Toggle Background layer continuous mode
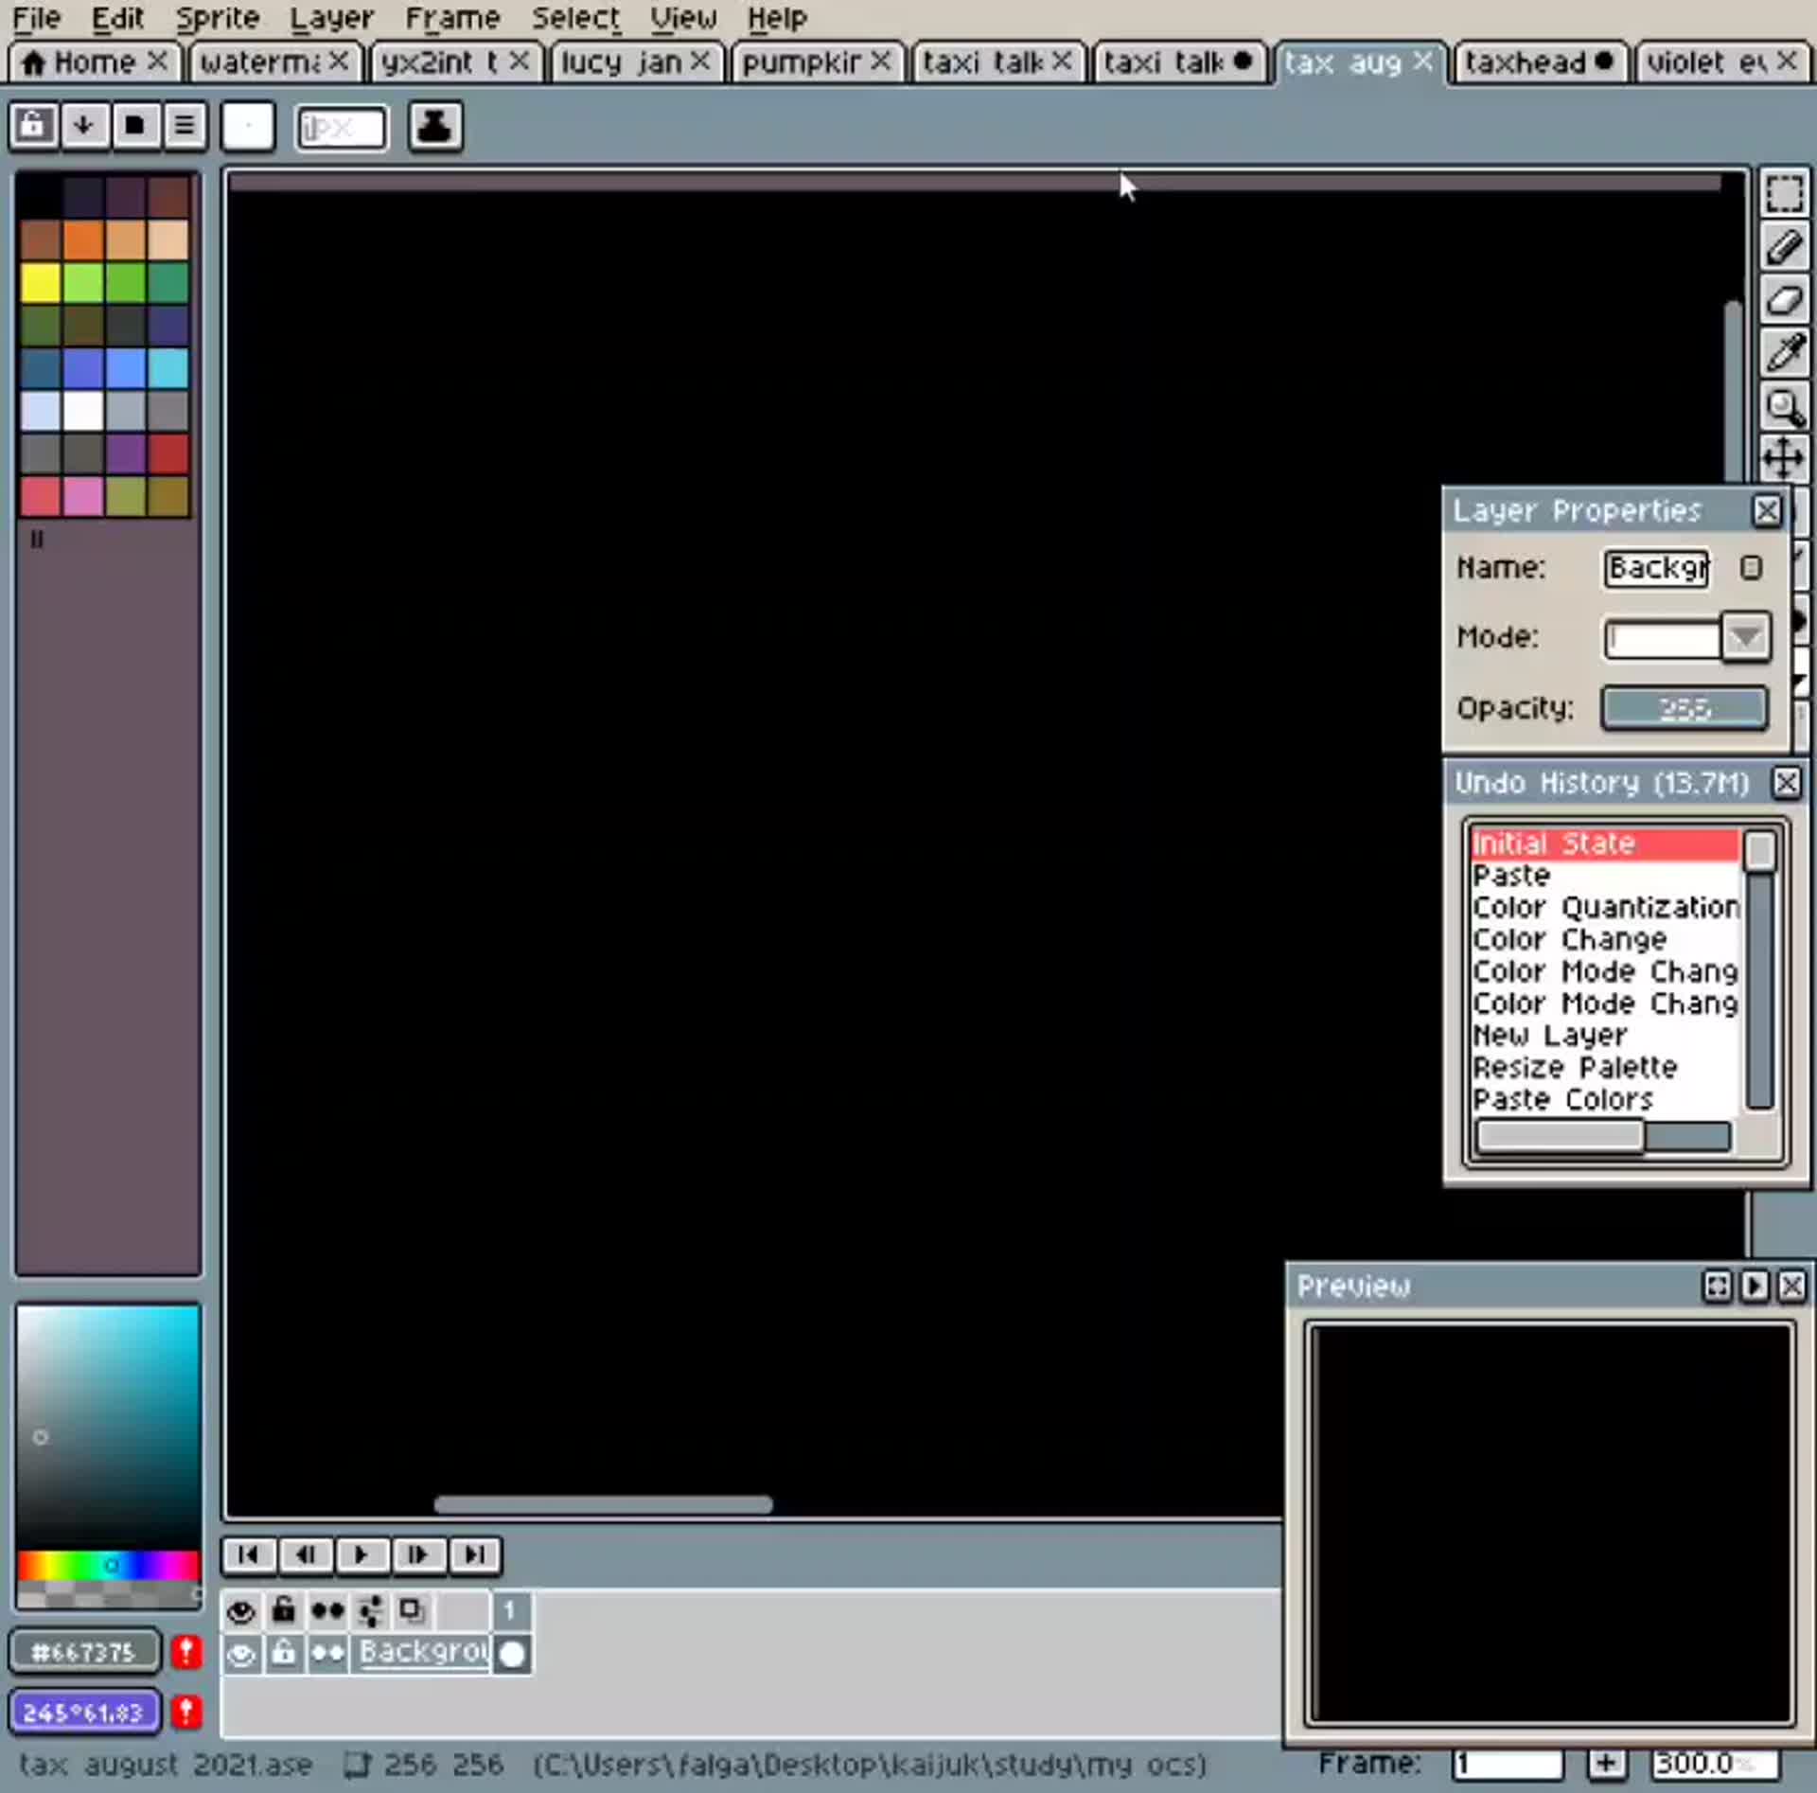 [327, 1654]
